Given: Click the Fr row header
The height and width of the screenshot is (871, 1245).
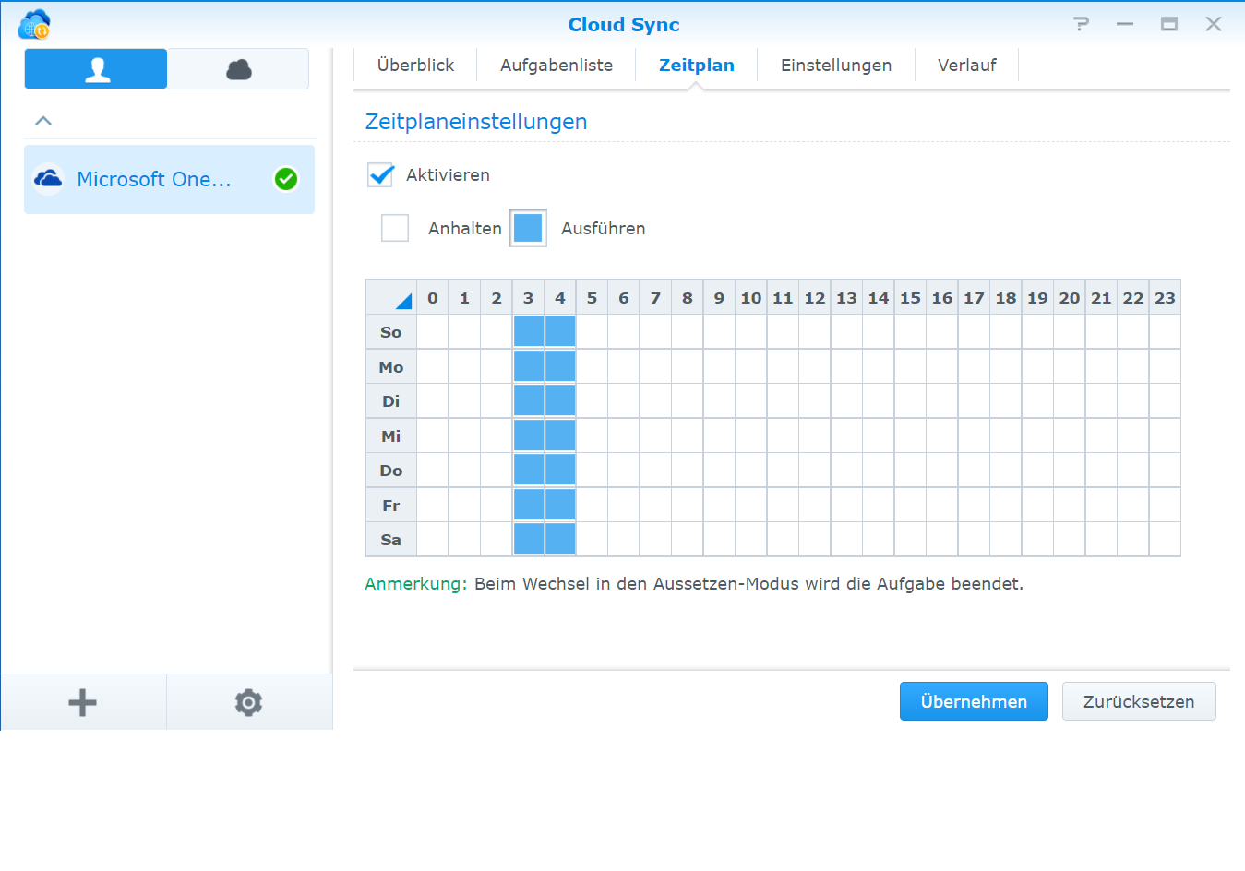Looking at the screenshot, I should click(x=391, y=505).
